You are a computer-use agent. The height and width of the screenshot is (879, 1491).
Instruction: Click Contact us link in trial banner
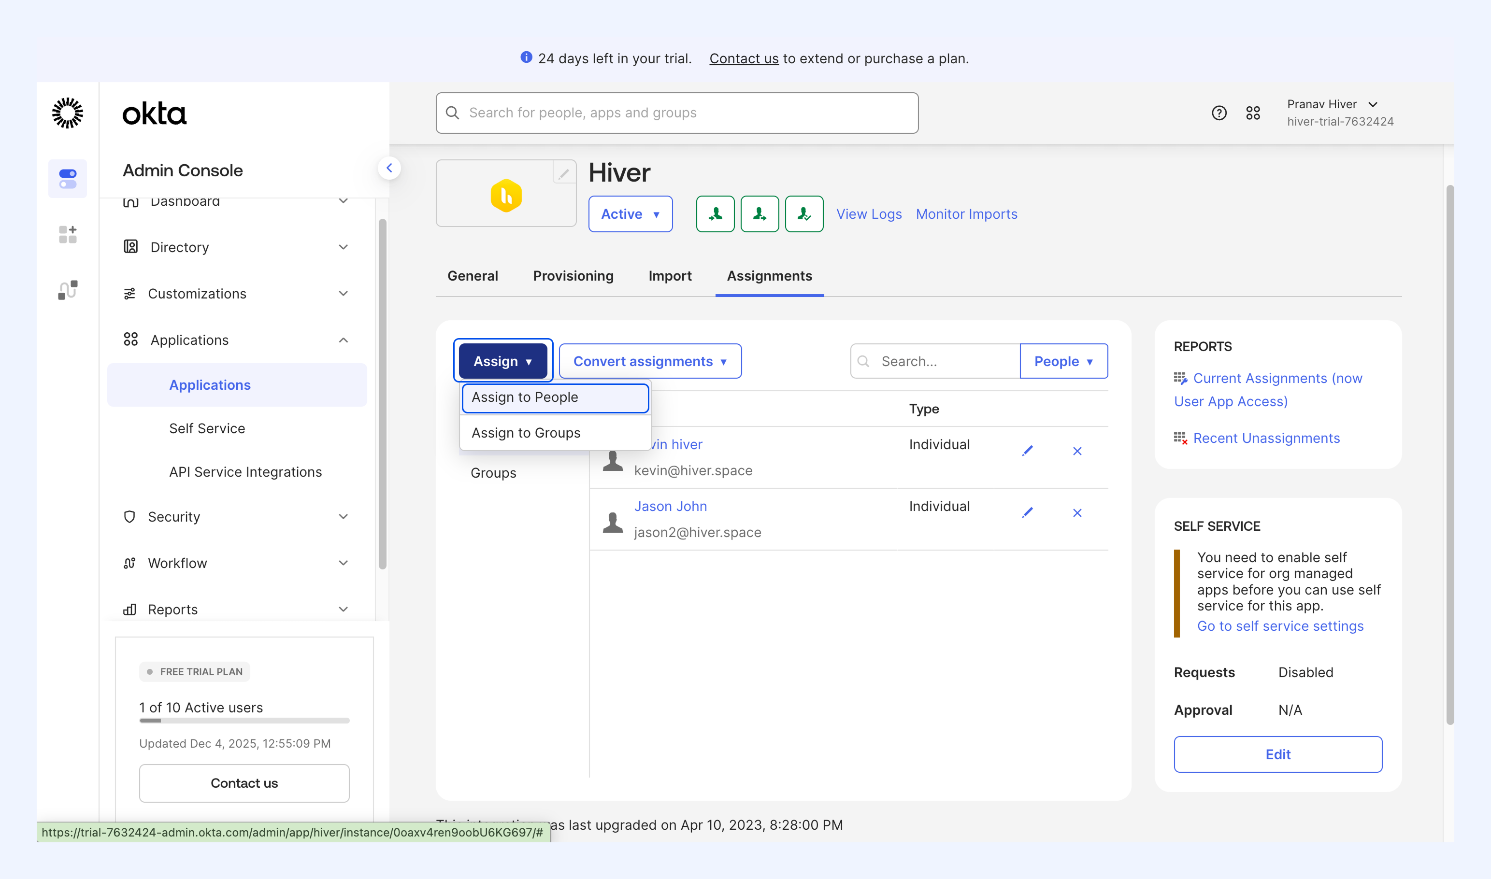(x=744, y=58)
